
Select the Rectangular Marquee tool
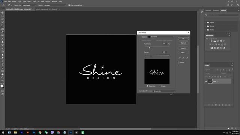pyautogui.click(x=3, y=16)
